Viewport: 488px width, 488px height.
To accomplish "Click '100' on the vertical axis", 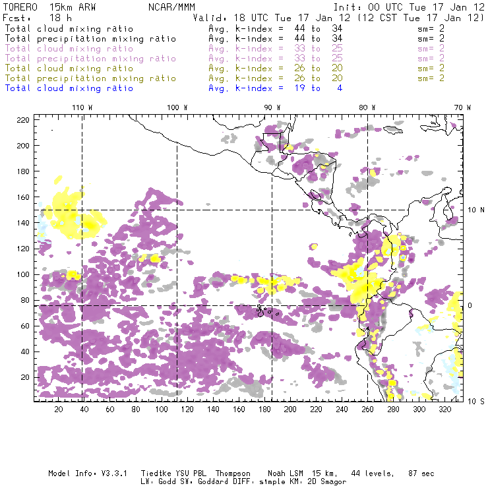I will tap(23, 274).
